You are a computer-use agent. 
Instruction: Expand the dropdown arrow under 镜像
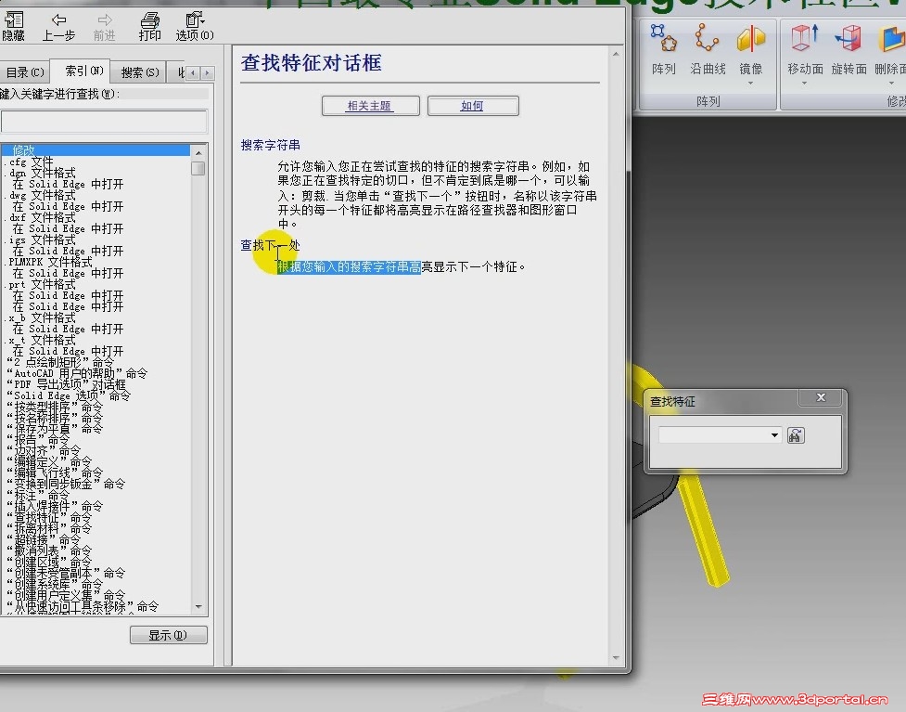(750, 84)
